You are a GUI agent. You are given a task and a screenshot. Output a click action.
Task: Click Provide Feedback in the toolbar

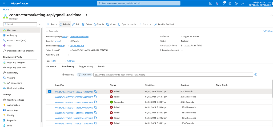click(x=164, y=24)
